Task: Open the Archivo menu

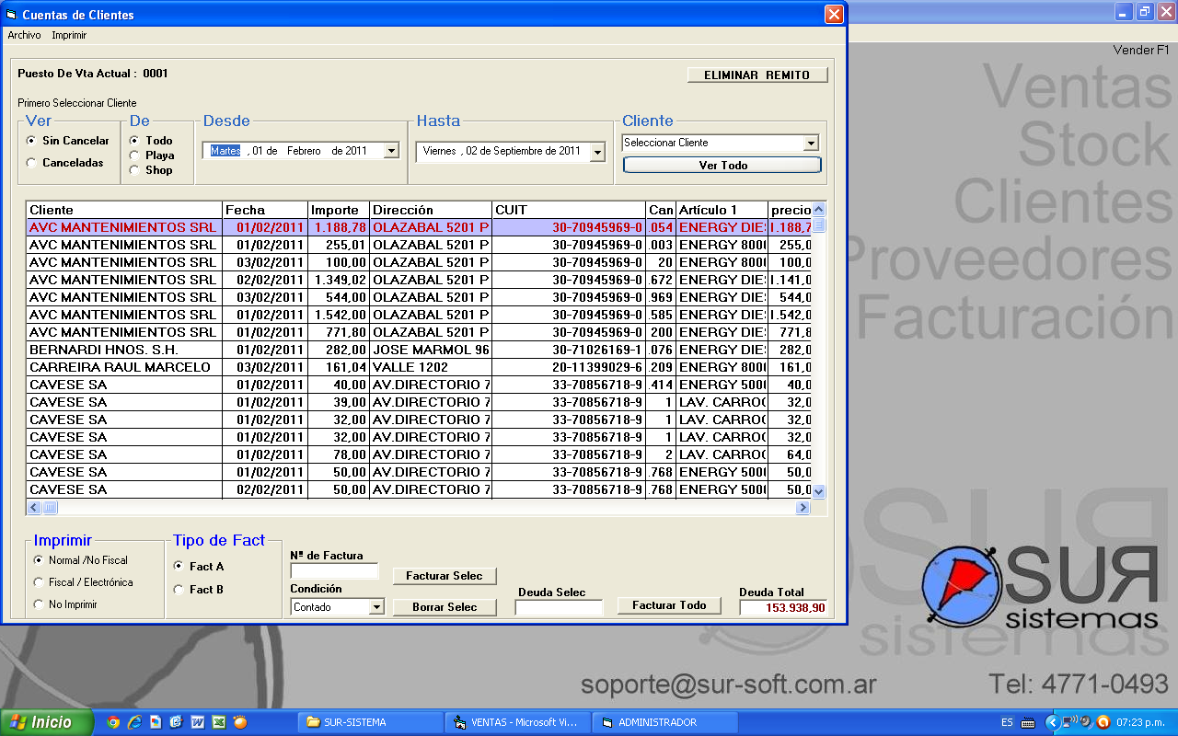Action: click(24, 35)
